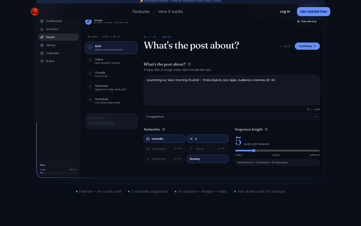Click the unlimited access announcement banner
Screen dimensions: 361x226
tap(180, 1)
